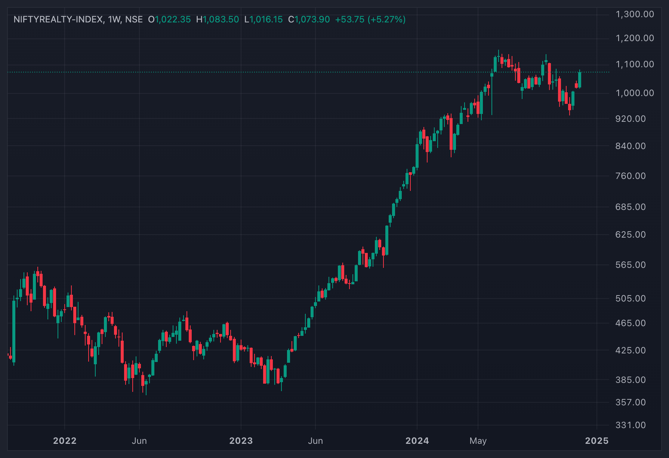Click the low price value 1,016.15

[266, 19]
